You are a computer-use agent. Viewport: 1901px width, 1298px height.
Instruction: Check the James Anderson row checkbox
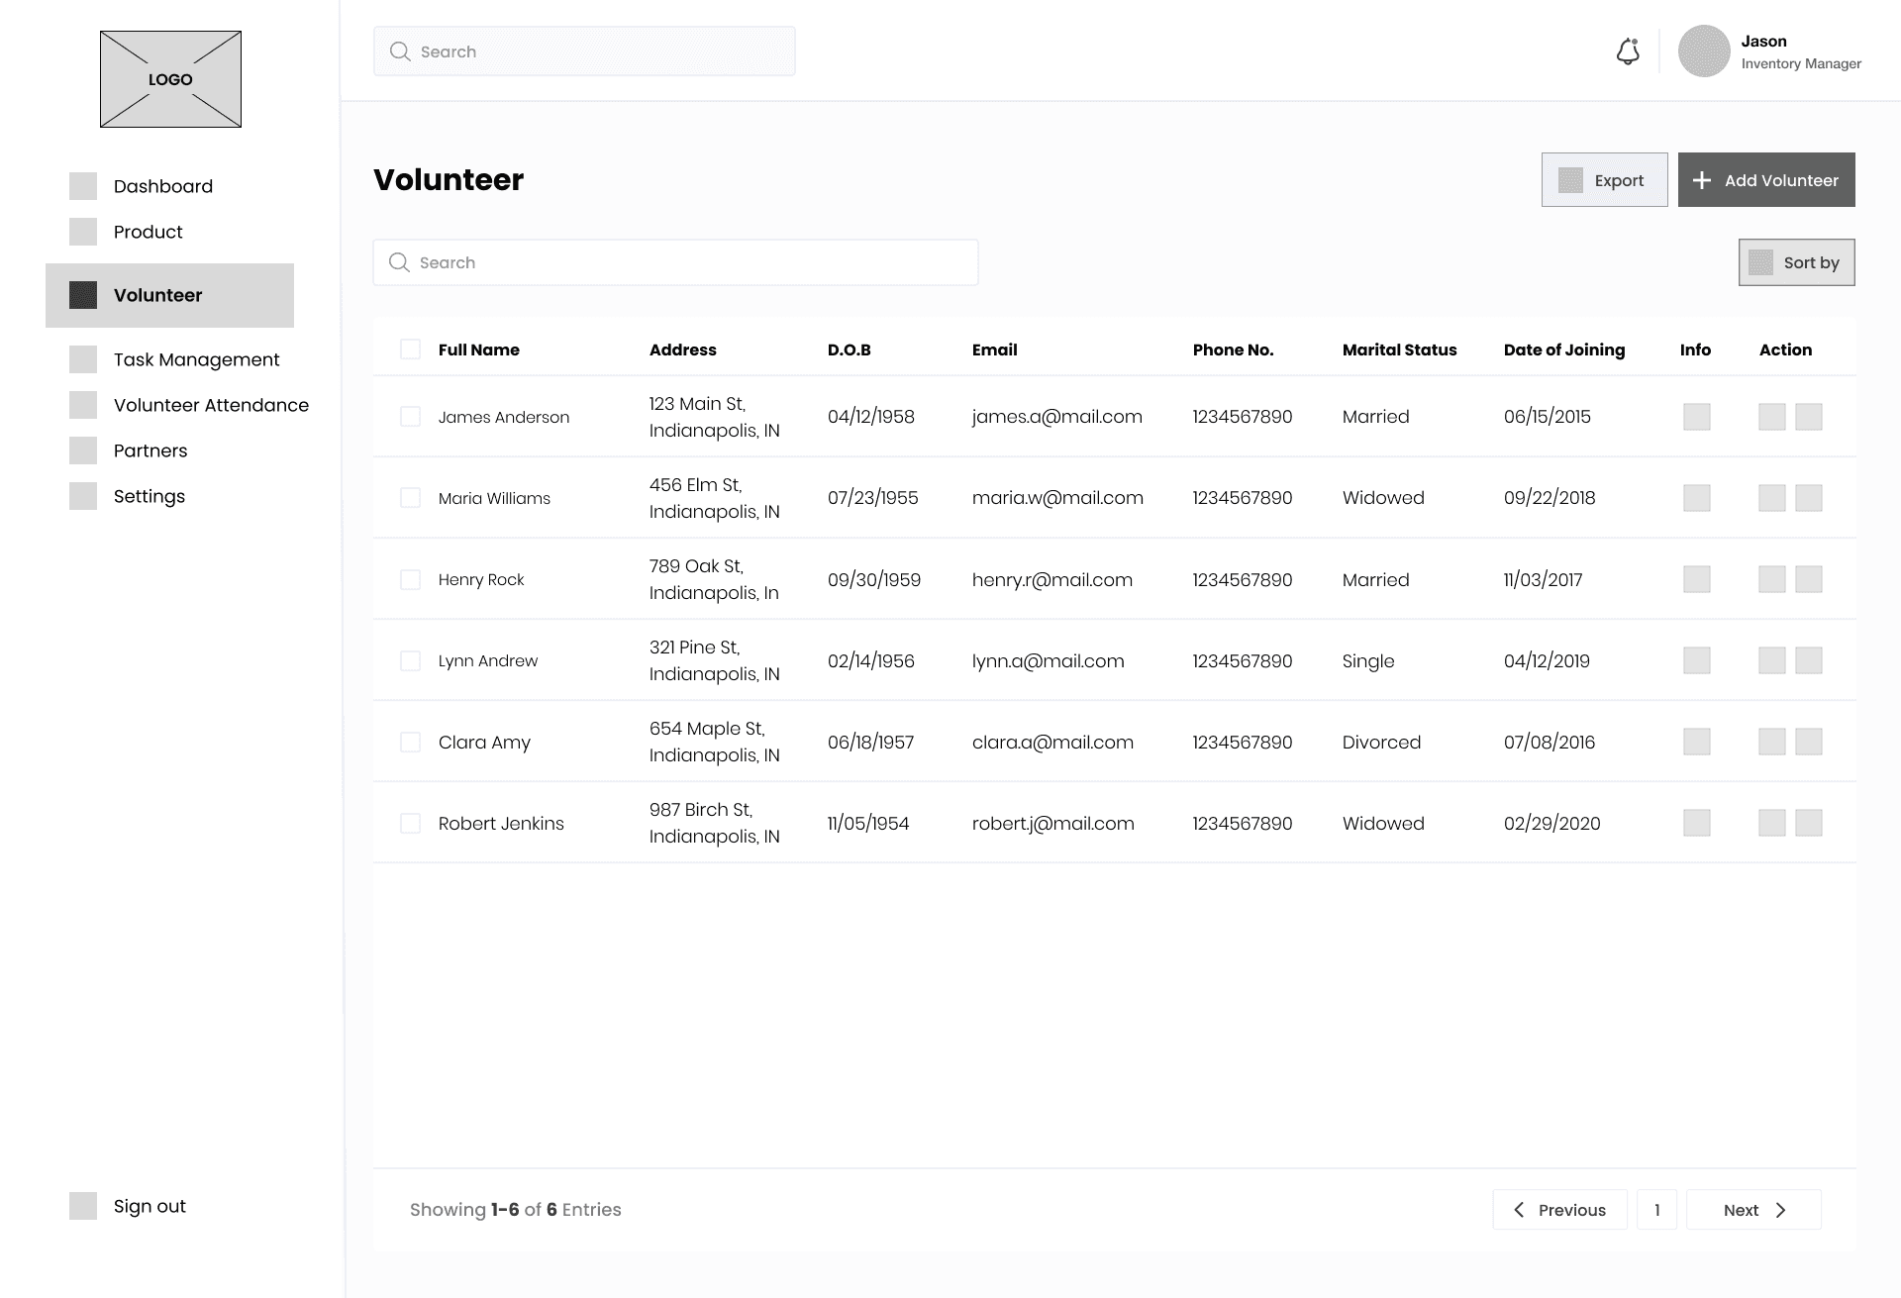[410, 416]
